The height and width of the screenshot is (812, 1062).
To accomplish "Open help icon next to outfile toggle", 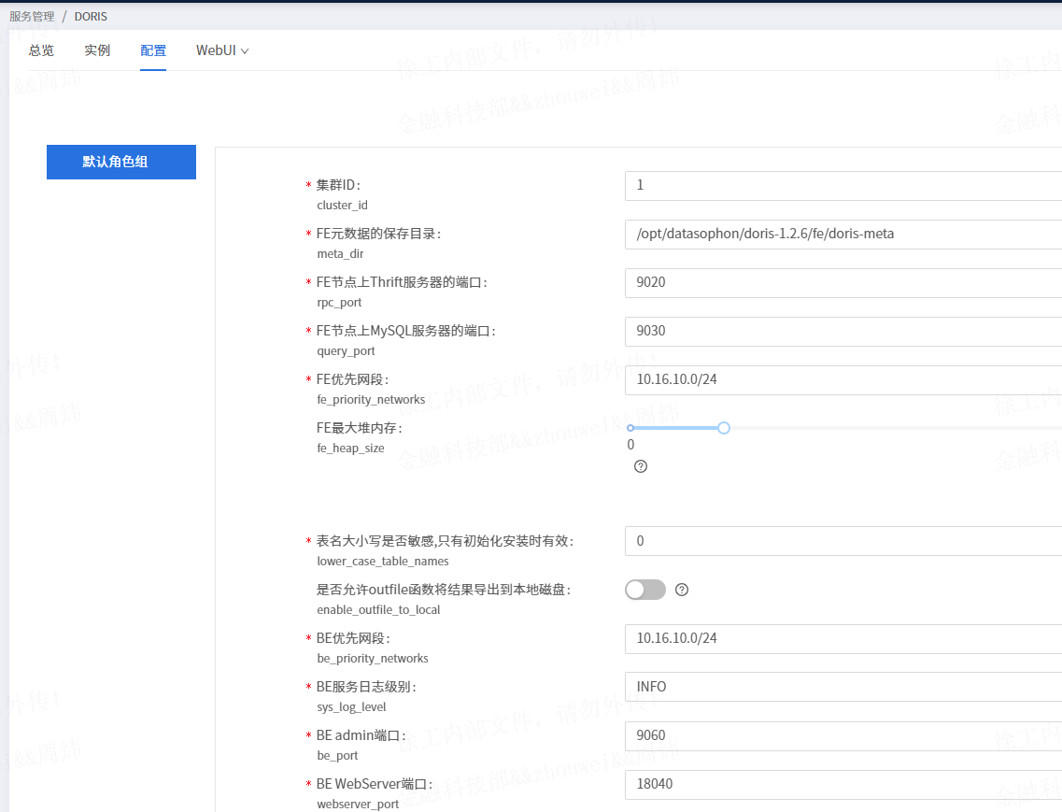I will click(x=681, y=590).
